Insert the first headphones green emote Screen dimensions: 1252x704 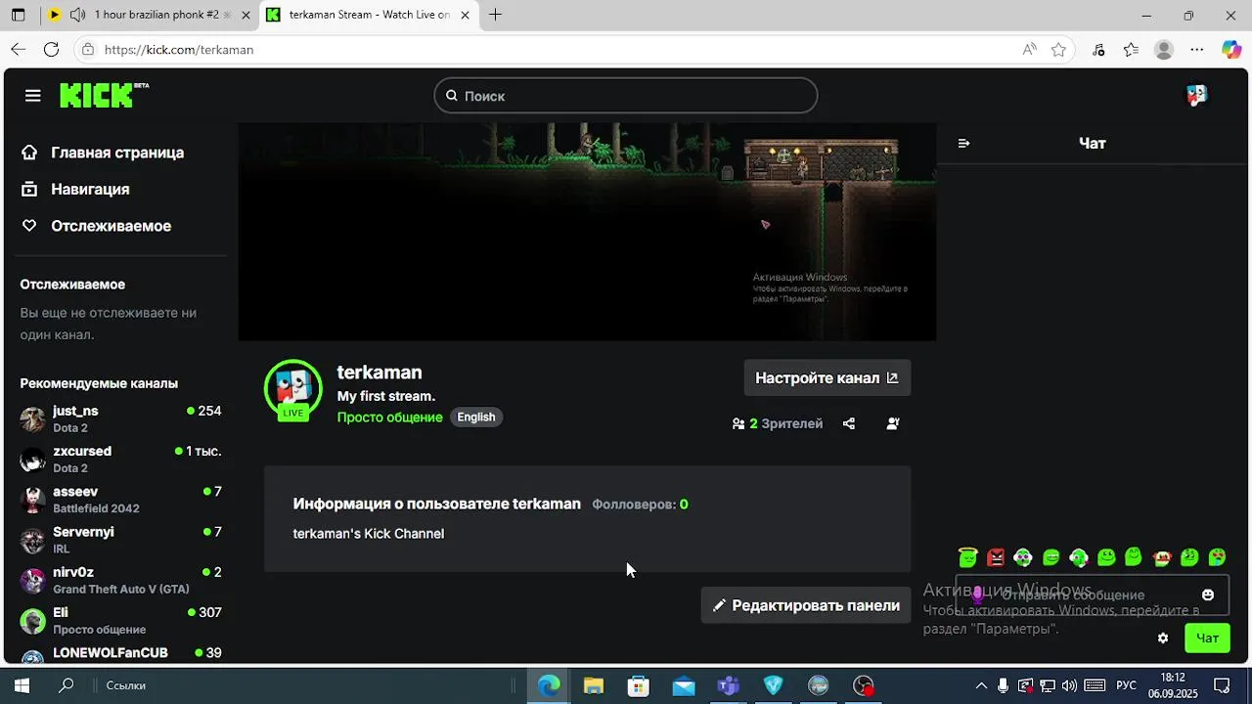(1023, 557)
